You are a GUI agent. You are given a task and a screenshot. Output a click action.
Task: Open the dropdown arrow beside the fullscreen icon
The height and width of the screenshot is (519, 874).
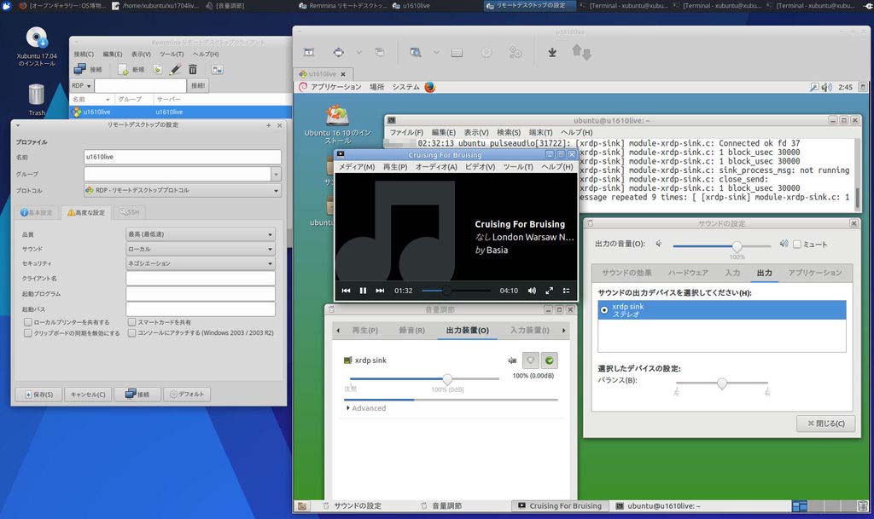point(359,52)
